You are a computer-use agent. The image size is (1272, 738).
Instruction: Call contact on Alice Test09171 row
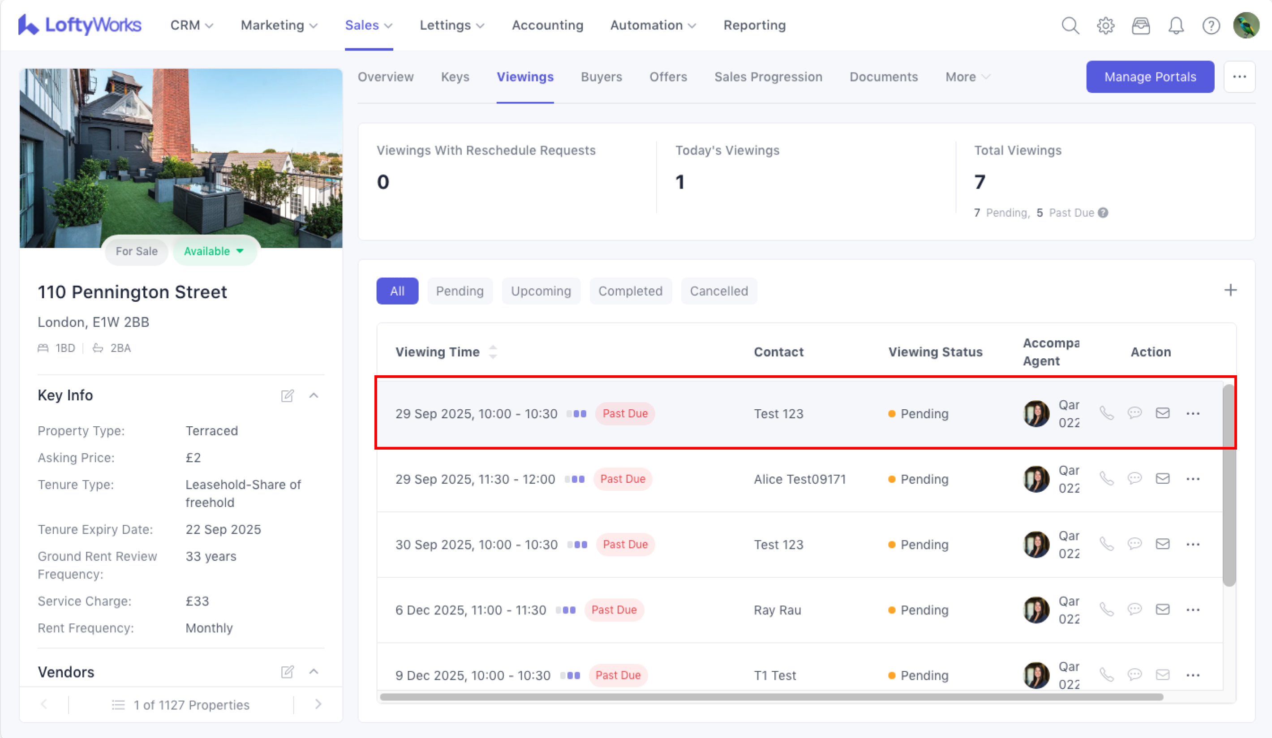[x=1106, y=479]
